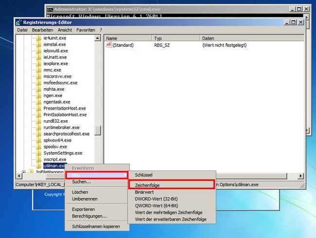Open the Bearbeiten menu

(x=42, y=30)
